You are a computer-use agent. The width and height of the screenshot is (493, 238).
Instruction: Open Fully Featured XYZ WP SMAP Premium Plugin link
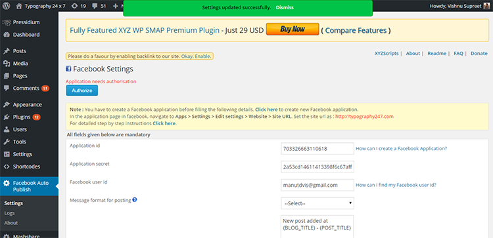(145, 30)
